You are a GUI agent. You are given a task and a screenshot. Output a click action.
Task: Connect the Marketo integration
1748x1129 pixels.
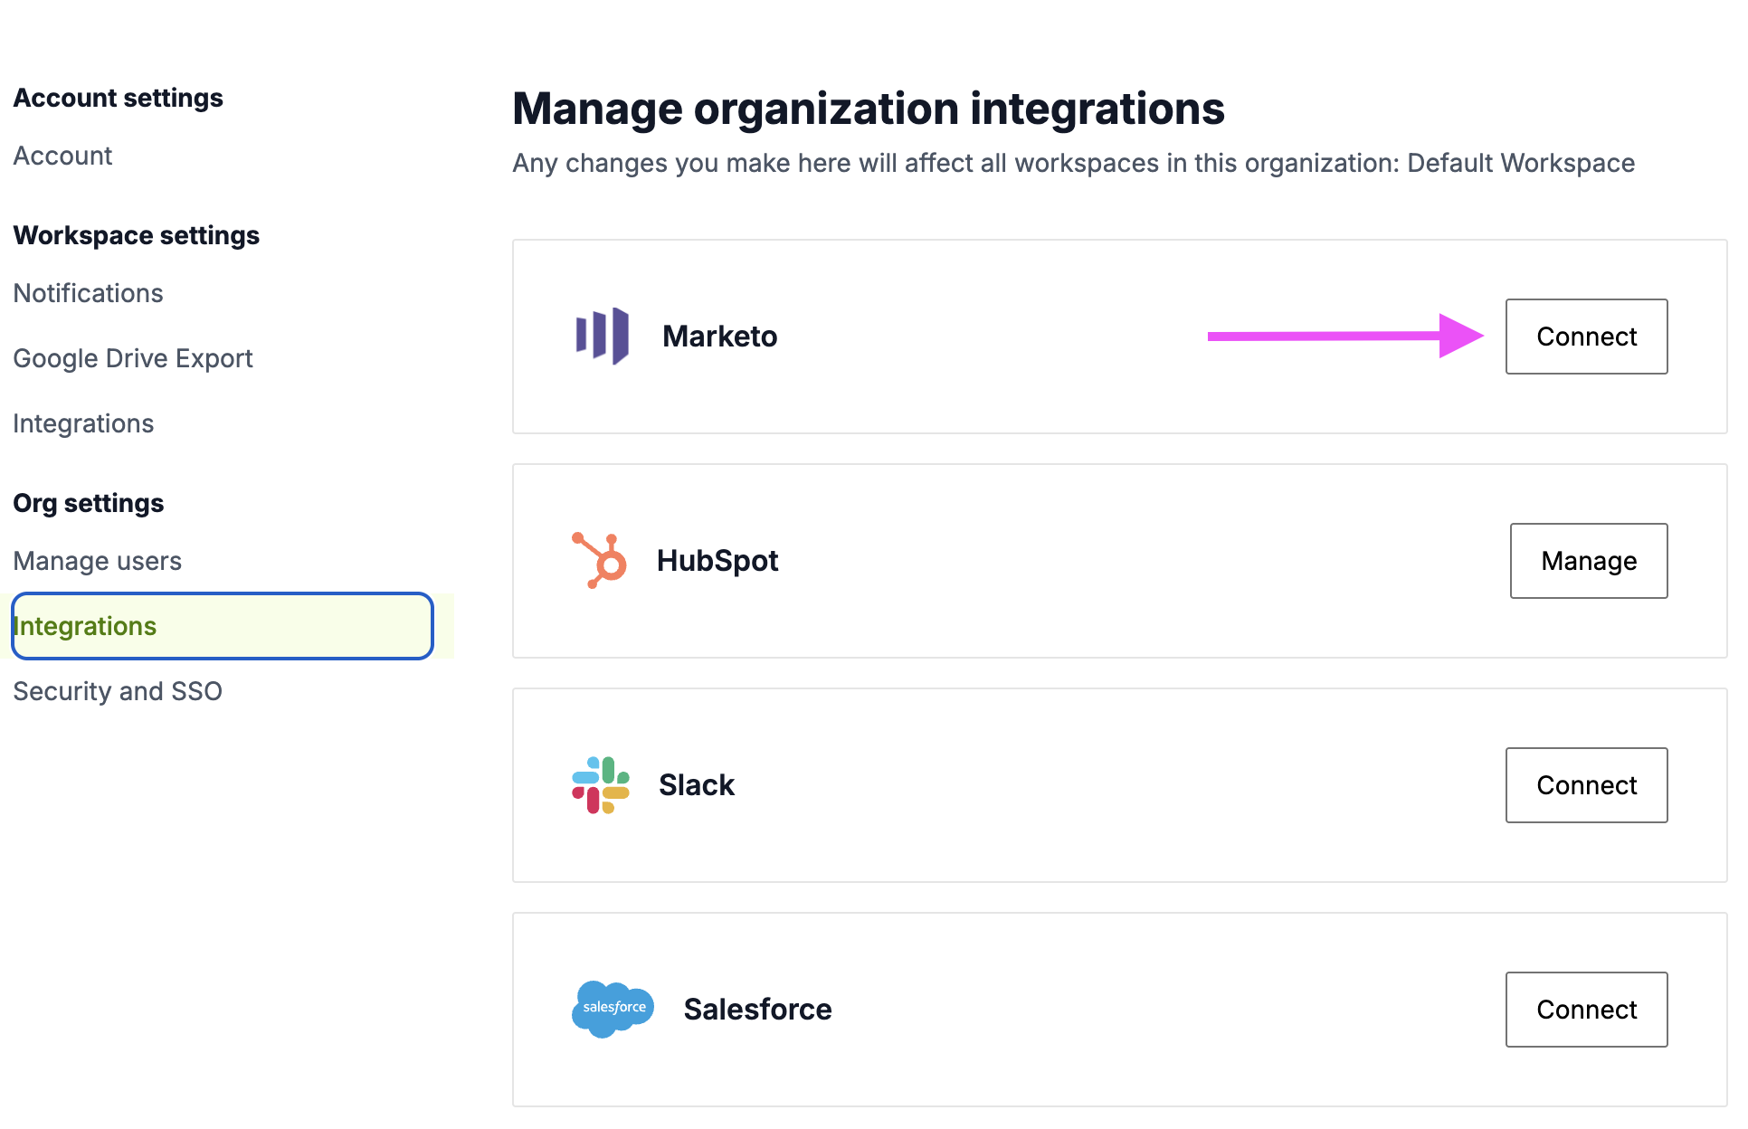1587,337
